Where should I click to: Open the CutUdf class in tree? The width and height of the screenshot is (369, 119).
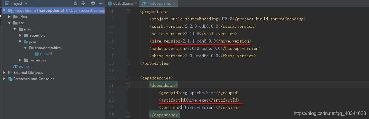pos(46,54)
